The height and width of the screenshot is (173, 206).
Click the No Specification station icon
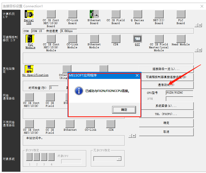click(x=29, y=69)
